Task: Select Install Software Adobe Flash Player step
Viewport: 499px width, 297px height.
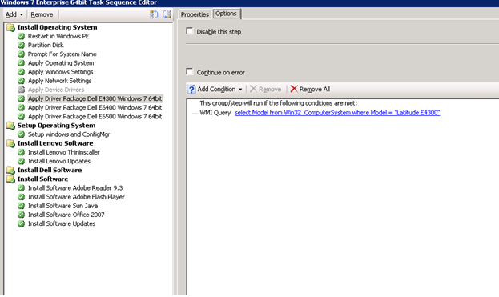Action: [76, 196]
